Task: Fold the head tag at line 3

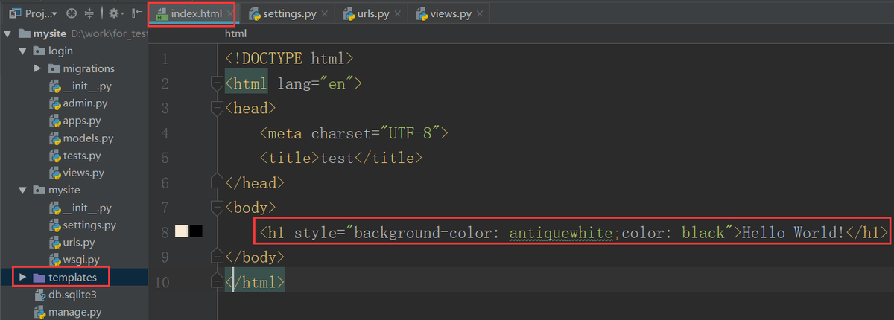Action: click(x=217, y=109)
